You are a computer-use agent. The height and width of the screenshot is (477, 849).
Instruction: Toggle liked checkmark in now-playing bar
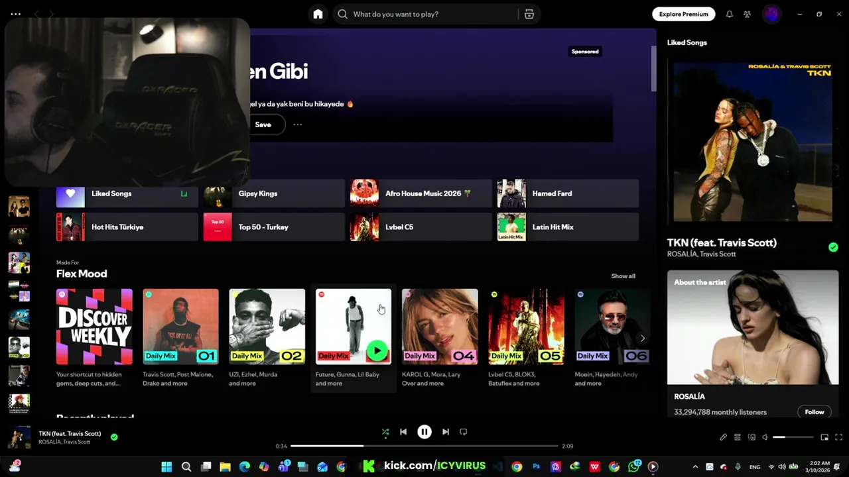[x=114, y=437]
